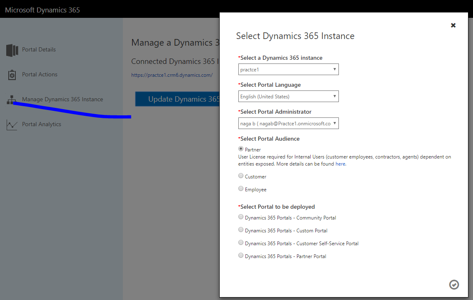
Task: Go to Manage Dynamics 365 Instance
Action: pos(62,99)
